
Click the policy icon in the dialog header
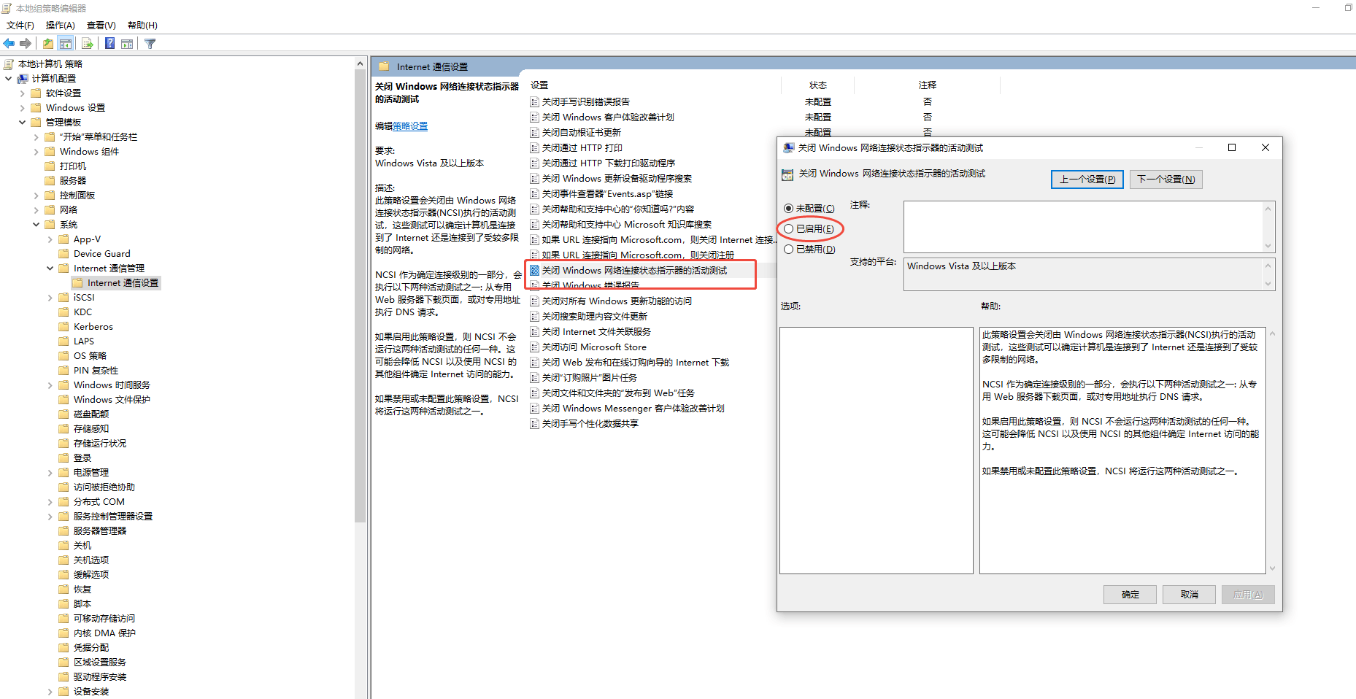pos(787,174)
